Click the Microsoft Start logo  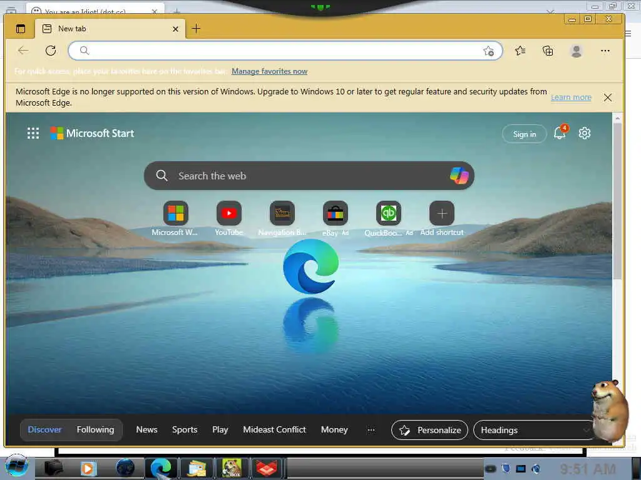[92, 133]
